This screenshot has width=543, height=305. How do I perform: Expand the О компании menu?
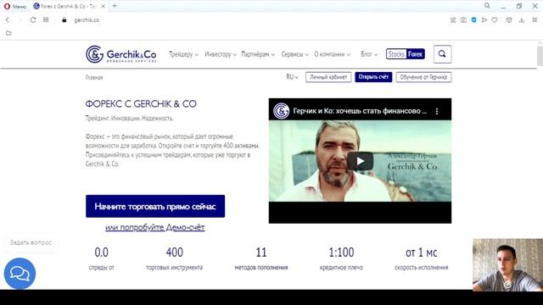click(x=332, y=54)
